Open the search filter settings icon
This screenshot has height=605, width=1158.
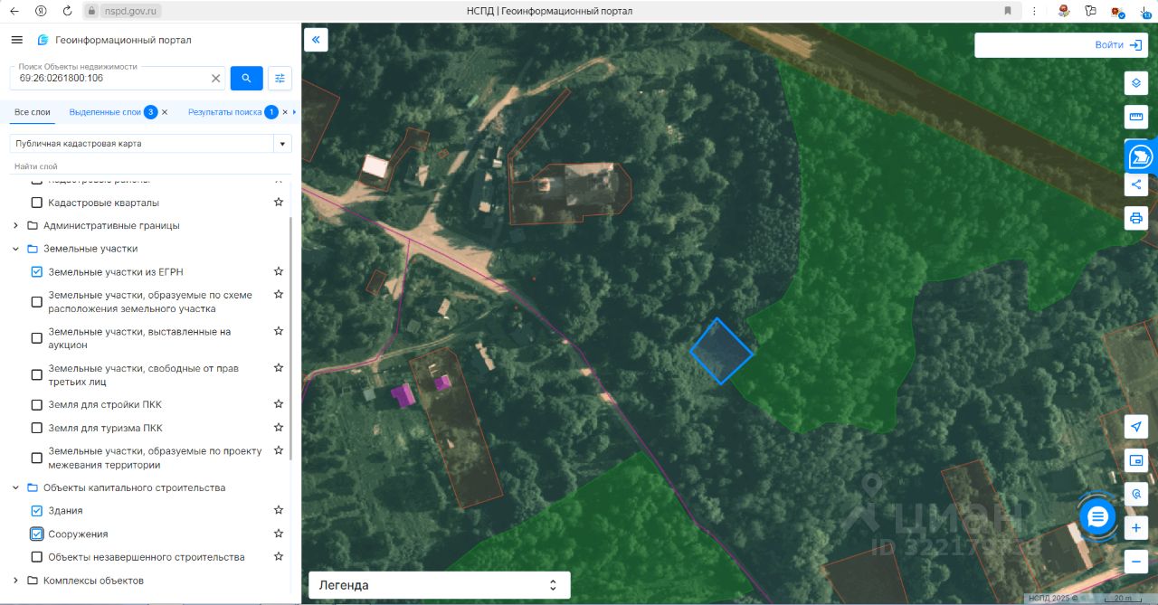click(280, 78)
